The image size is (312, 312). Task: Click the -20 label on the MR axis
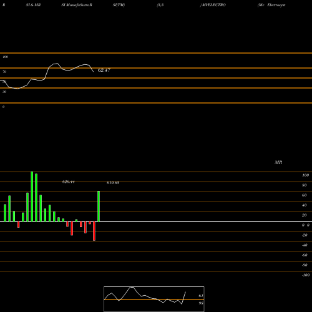pos(305,235)
